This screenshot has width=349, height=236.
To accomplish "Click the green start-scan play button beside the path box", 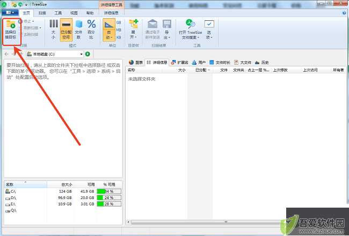I will coord(88,54).
